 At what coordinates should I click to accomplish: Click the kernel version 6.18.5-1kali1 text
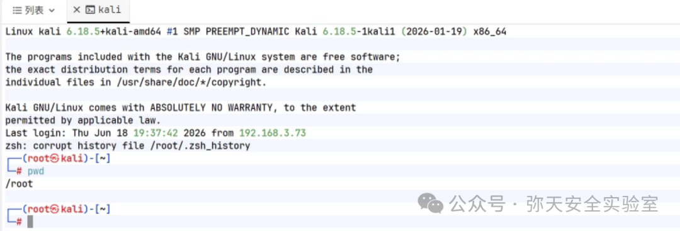pyautogui.click(x=359, y=31)
